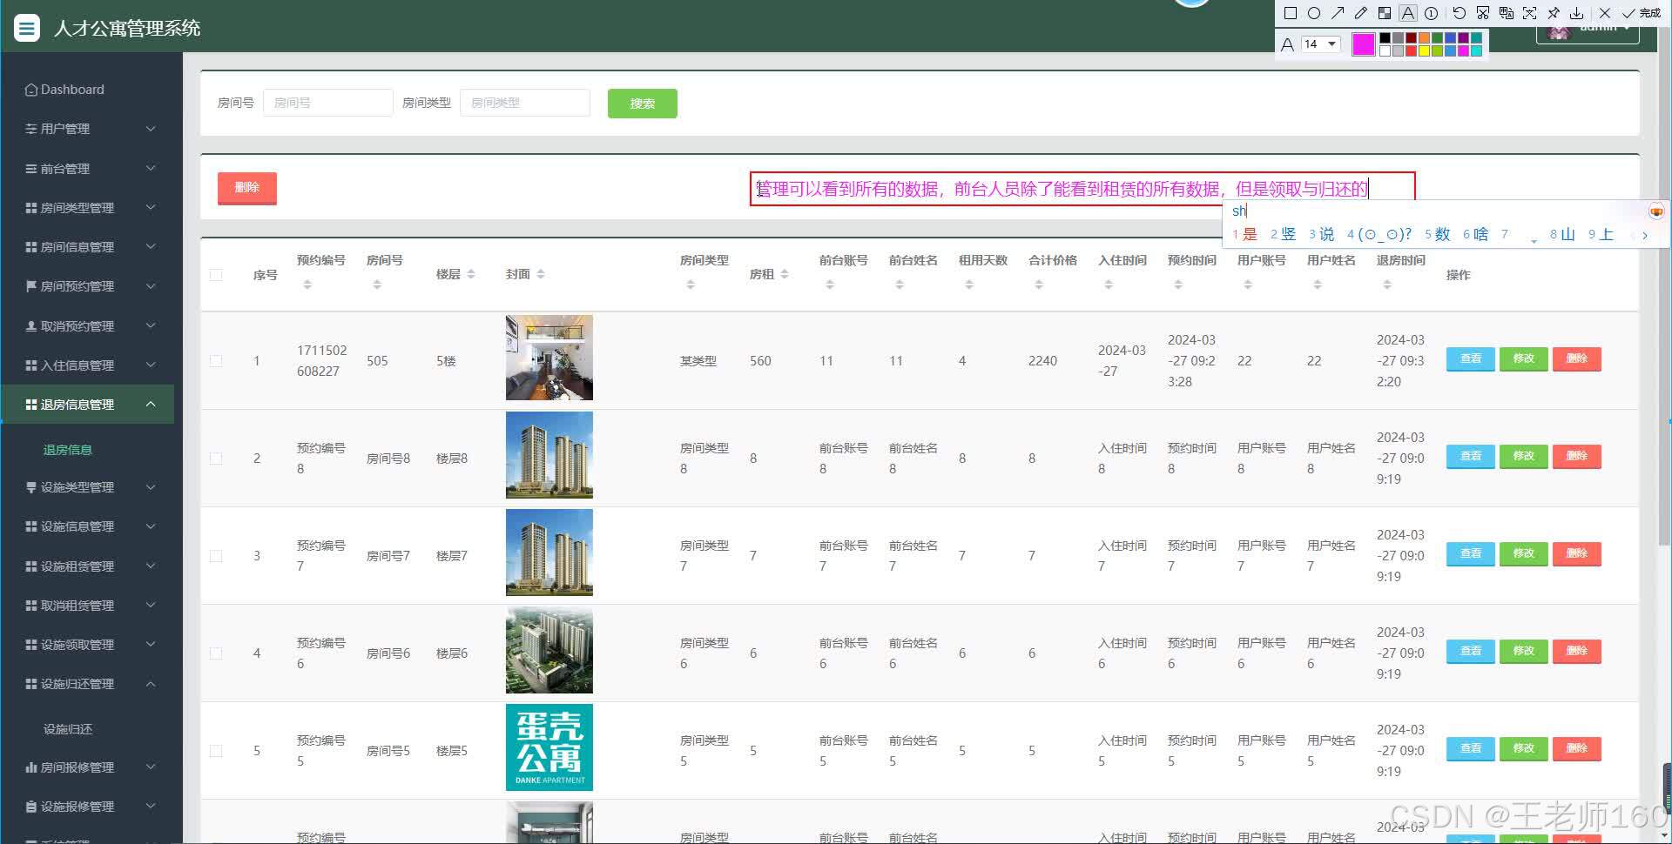Cancel the screenshot with the X icon
This screenshot has height=844, width=1672.
tap(1605, 13)
